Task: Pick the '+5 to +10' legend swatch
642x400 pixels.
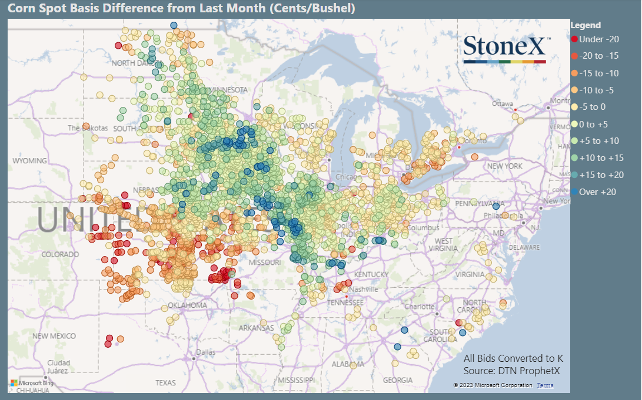Action: click(x=574, y=141)
